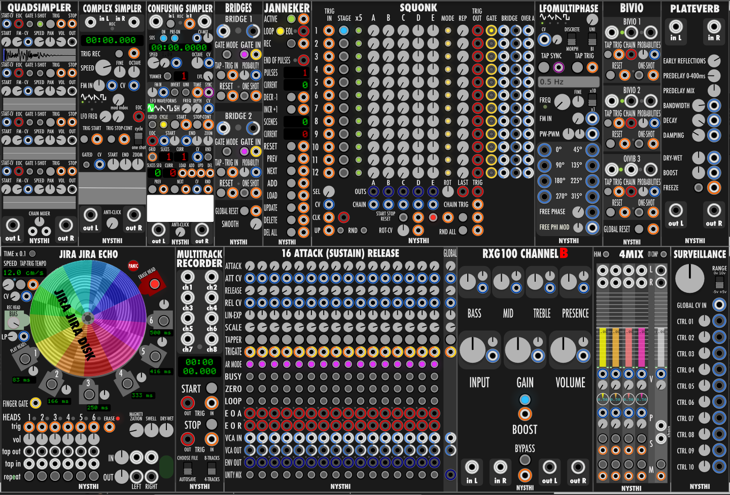Click the START button on Multitrack Recorder
The width and height of the screenshot is (730, 495).
(x=212, y=388)
